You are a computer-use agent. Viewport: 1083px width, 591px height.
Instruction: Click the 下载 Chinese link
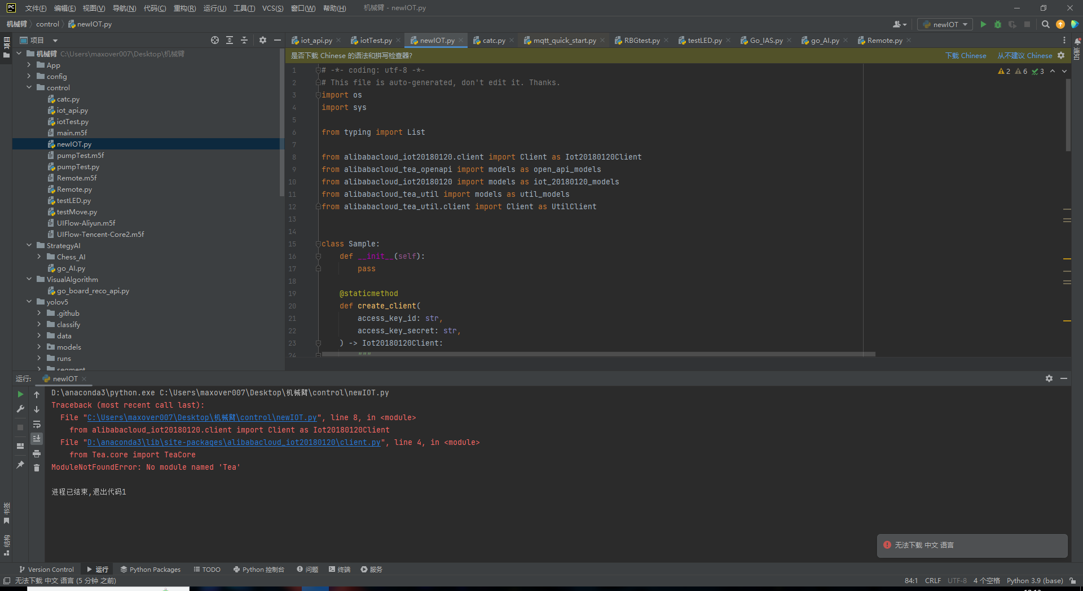pyautogui.click(x=966, y=55)
